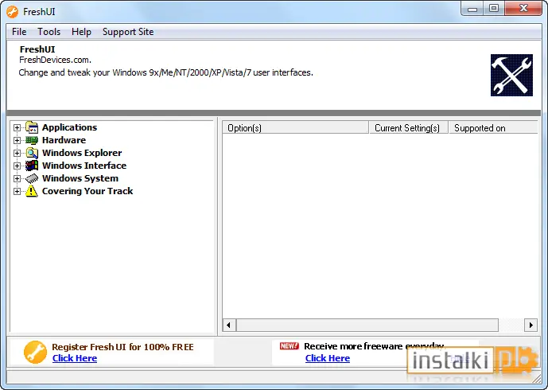Expand the Windows Interface tree node
Image resolution: width=548 pixels, height=390 pixels.
tap(17, 166)
